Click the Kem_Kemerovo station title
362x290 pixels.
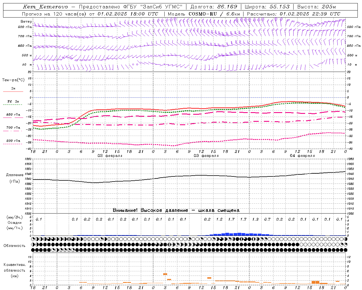click(x=45, y=7)
